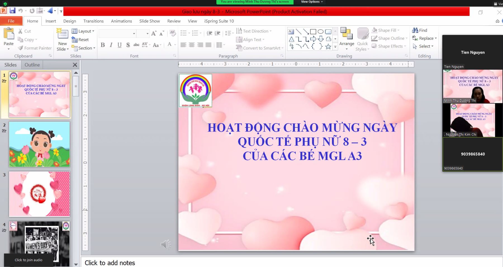Open the View Options dropdown
Image resolution: width=503 pixels, height=267 pixels.
pos(312,2)
